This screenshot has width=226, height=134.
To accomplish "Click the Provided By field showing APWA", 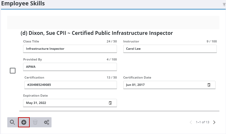I will tap(70, 67).
